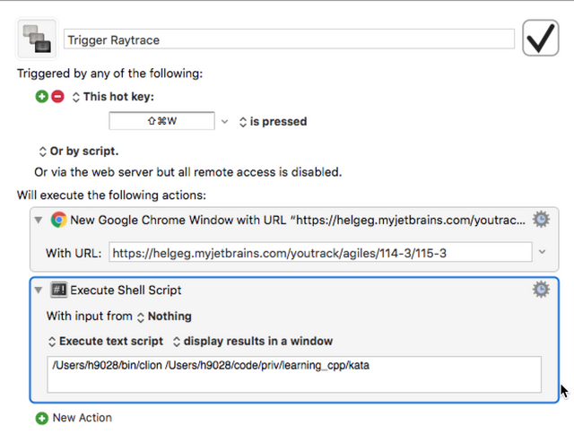Open the URL field insert-token dropdown
Image resolution: width=574 pixels, height=434 pixels.
click(542, 252)
